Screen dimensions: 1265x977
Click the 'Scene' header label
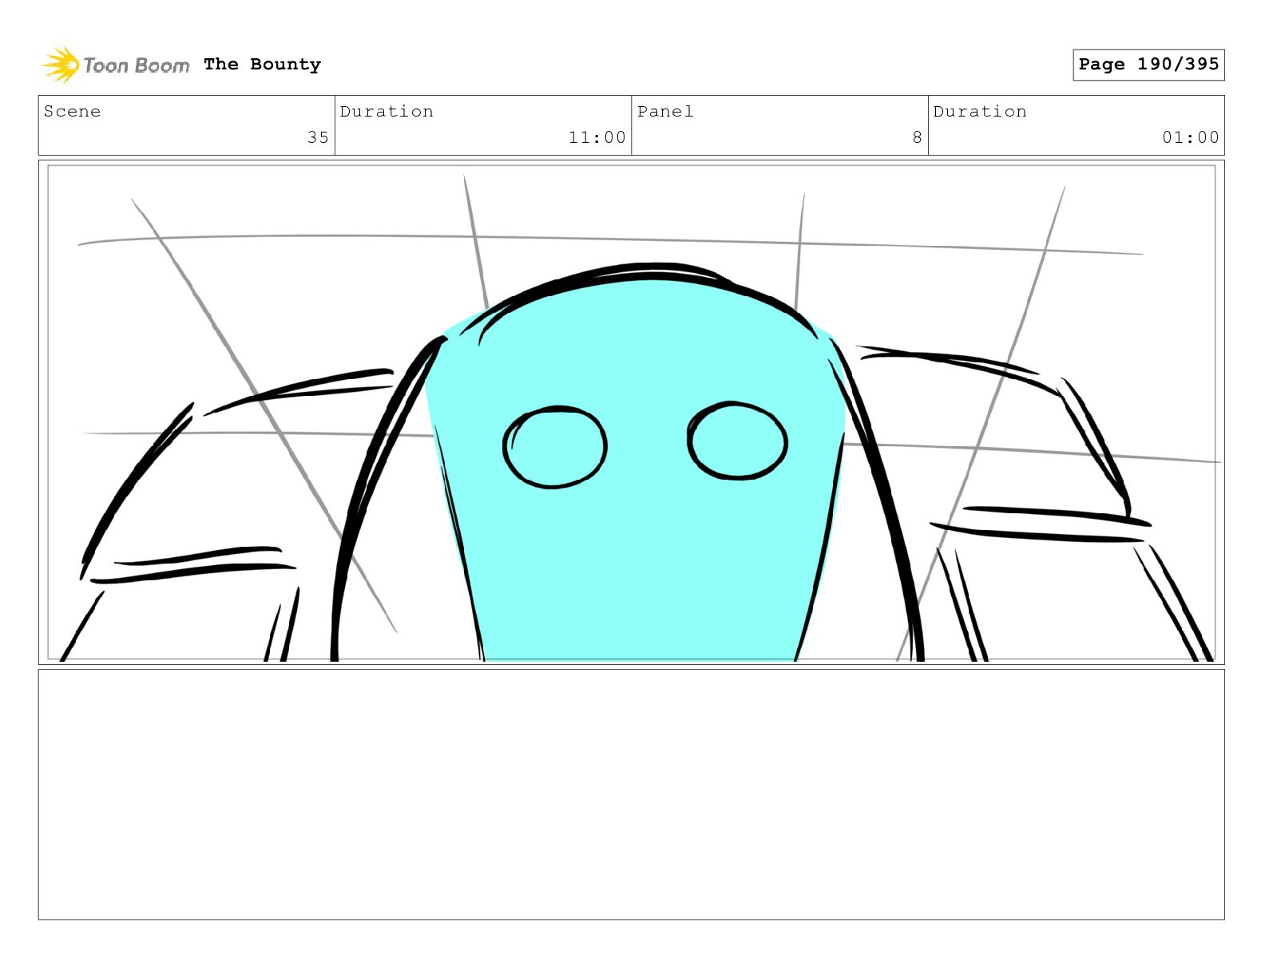tap(73, 112)
